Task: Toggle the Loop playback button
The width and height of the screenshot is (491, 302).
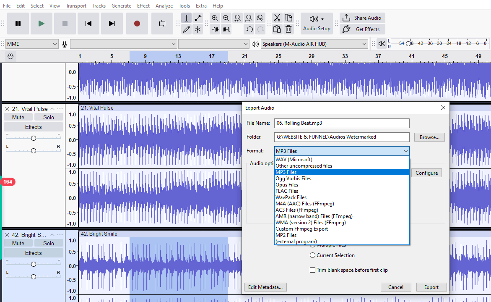Action: click(162, 24)
